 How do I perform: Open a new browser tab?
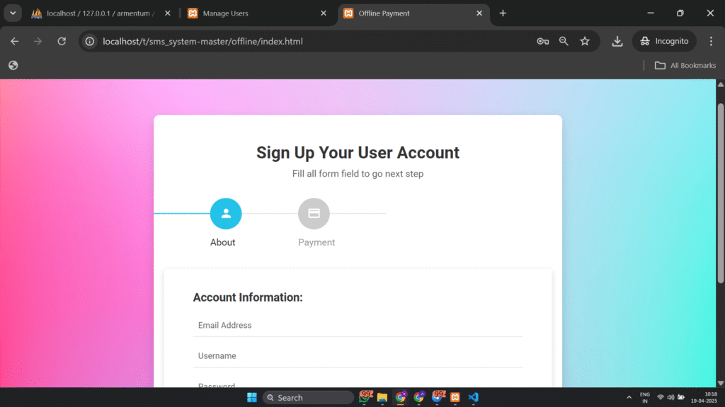click(503, 13)
